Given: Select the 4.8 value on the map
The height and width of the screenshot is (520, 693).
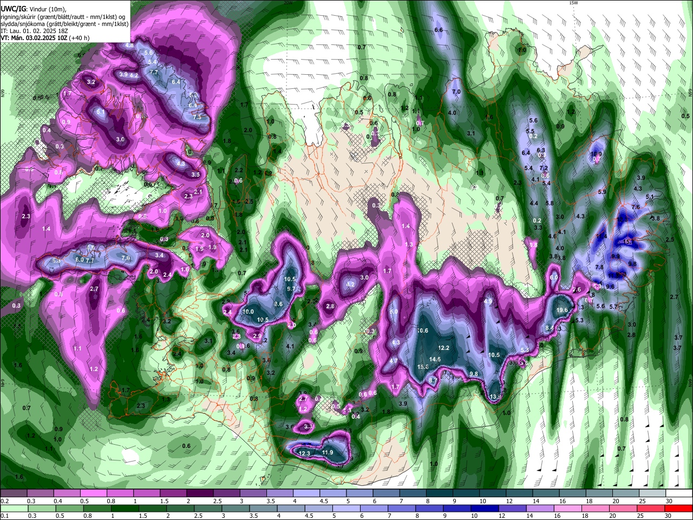Looking at the screenshot, I should [129, 45].
